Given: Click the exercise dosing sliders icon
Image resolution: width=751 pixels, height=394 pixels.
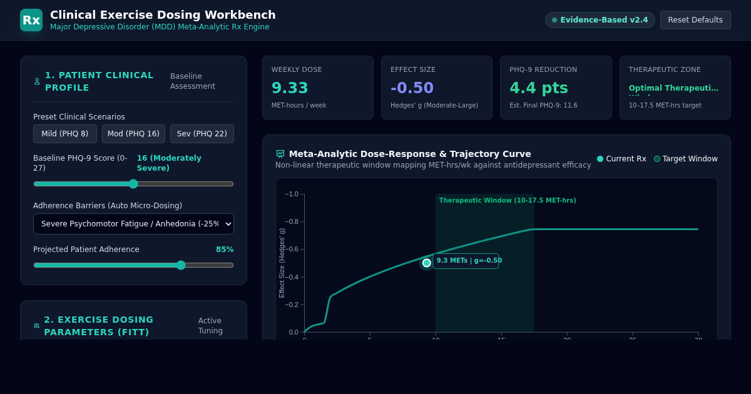Looking at the screenshot, I should (x=36, y=326).
